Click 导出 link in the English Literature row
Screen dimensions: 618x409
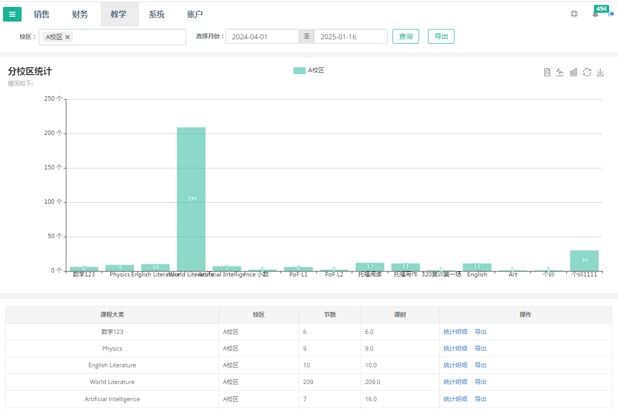480,365
